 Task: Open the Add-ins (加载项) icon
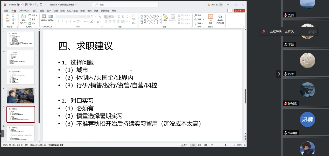click(211, 18)
